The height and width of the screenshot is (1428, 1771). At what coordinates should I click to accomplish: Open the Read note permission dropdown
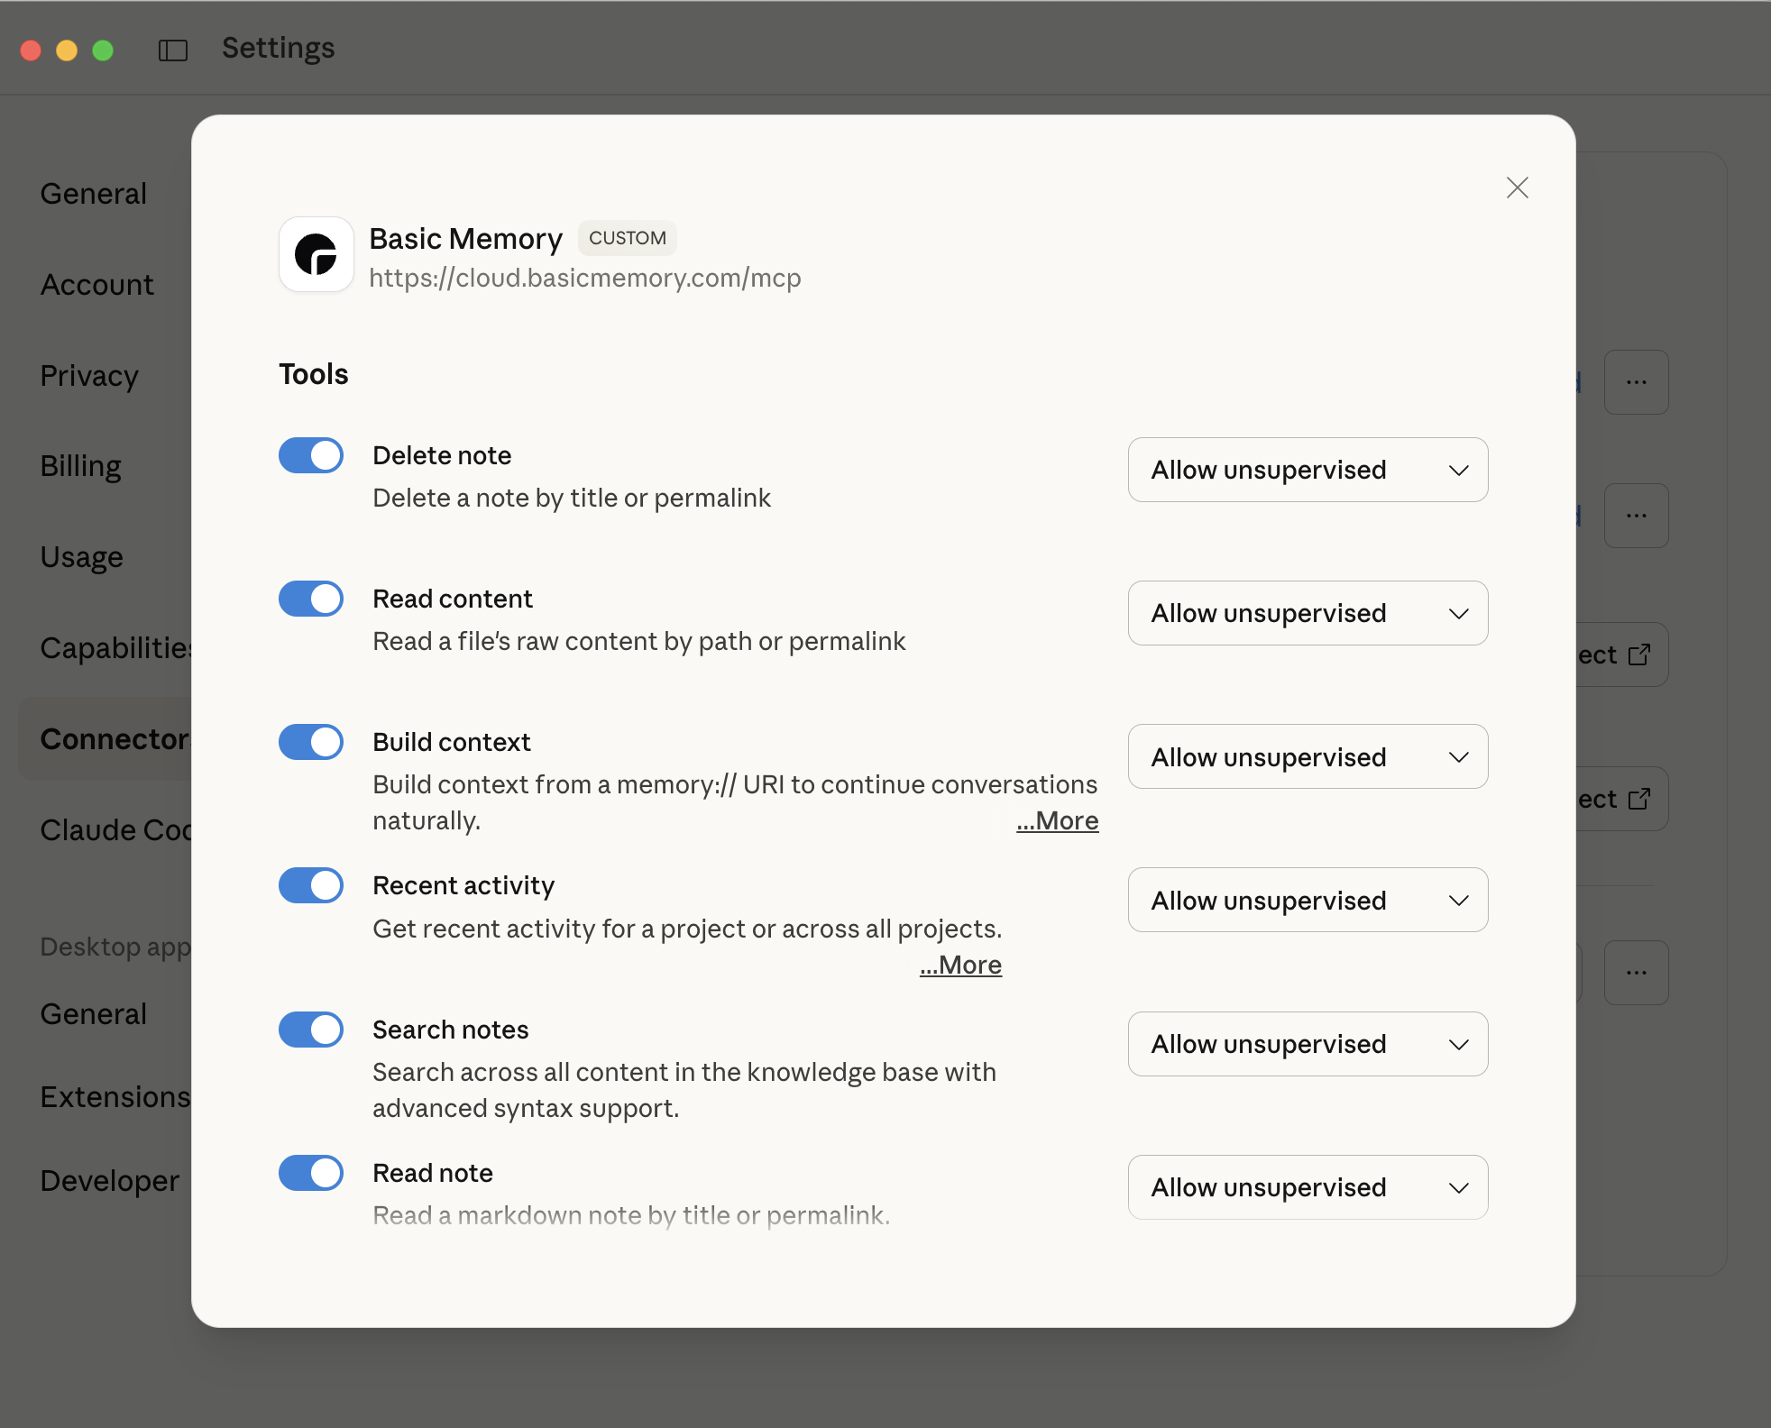(1308, 1187)
